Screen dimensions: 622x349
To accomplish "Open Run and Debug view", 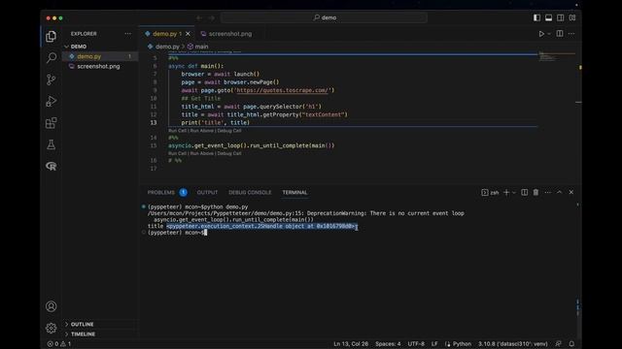I will point(52,101).
